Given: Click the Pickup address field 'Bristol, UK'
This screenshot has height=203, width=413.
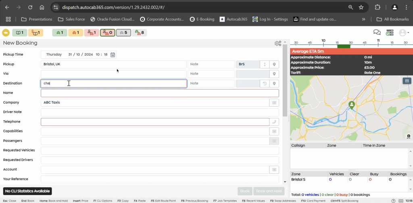Looking at the screenshot, I should (x=114, y=64).
